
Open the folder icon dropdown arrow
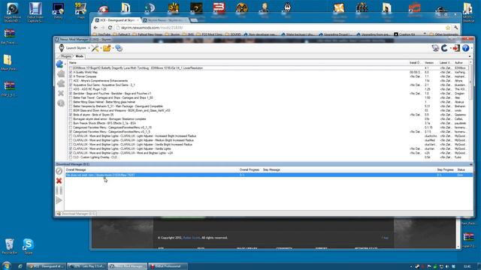pos(113,48)
